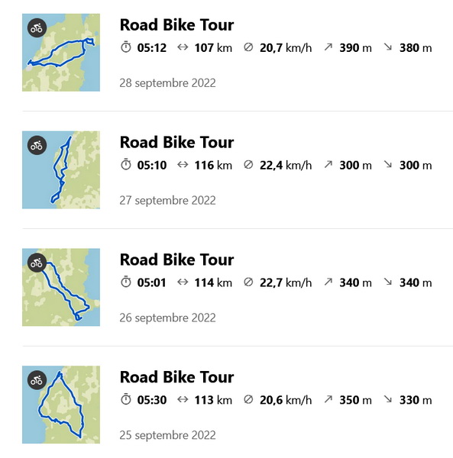This screenshot has height=458, width=453.
Task: Open Road Bike Tour title of 107 km ride
Action: click(x=176, y=25)
